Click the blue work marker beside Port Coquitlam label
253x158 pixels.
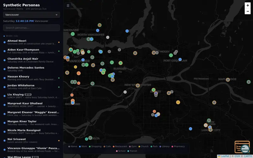pos(180,59)
